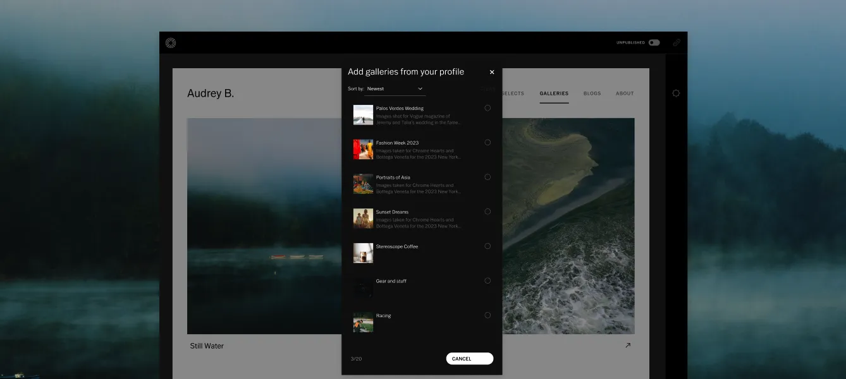Switch to the About tab
846x379 pixels.
(x=625, y=93)
